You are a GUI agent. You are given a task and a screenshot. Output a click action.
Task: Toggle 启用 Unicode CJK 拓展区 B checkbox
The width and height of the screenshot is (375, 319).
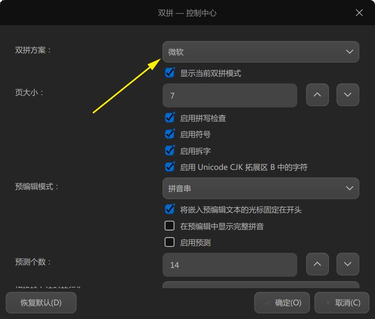click(x=170, y=167)
